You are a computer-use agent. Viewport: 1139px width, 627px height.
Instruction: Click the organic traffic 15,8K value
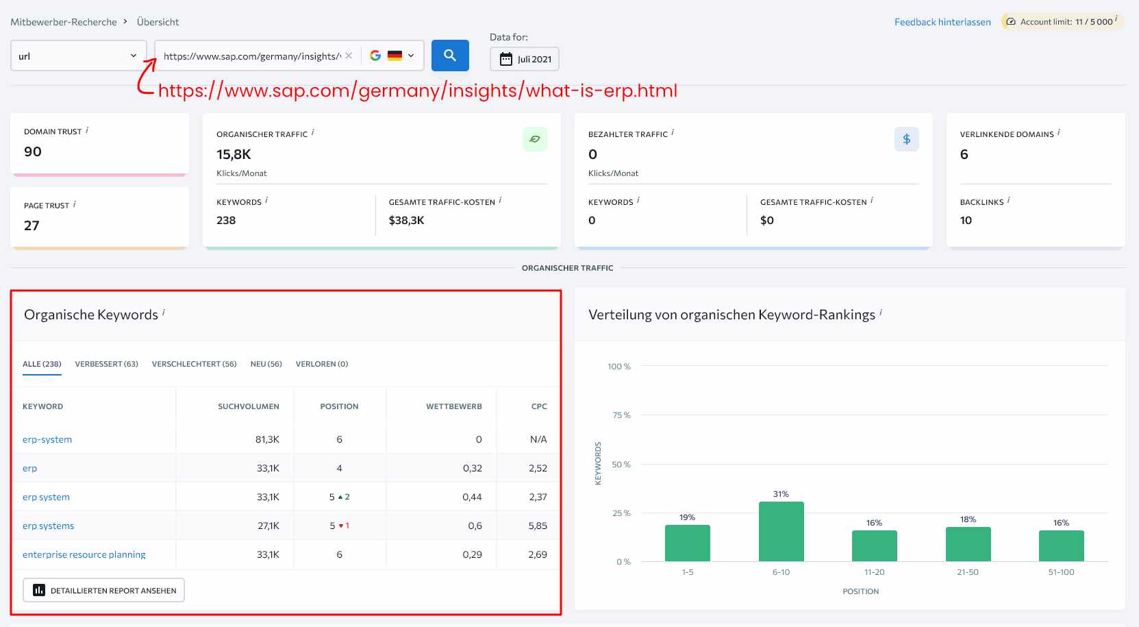pyautogui.click(x=234, y=154)
